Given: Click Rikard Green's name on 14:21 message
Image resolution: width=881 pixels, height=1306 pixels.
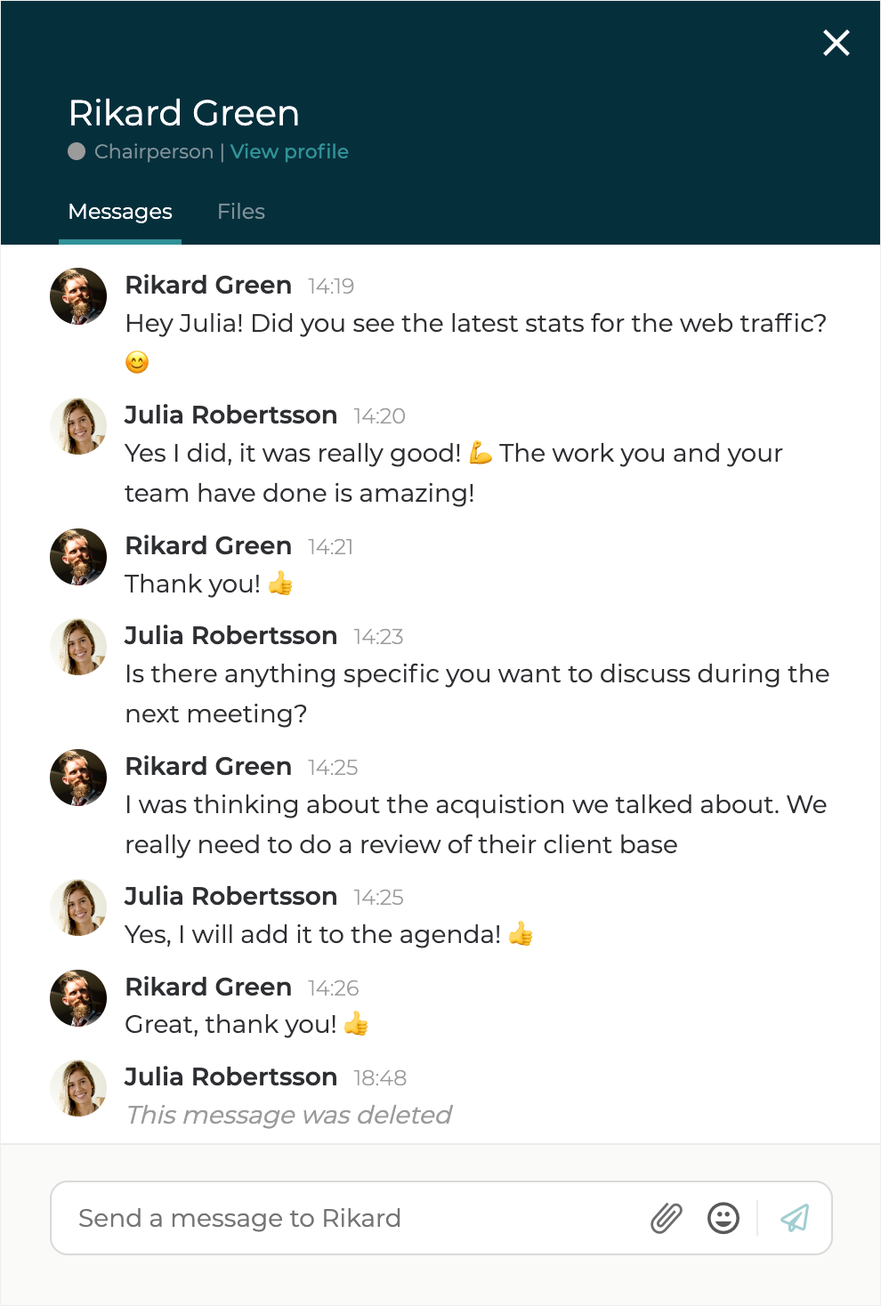Looking at the screenshot, I should (x=208, y=545).
